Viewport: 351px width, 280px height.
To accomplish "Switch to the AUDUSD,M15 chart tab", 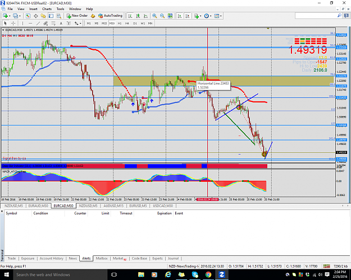I will coord(113,206).
